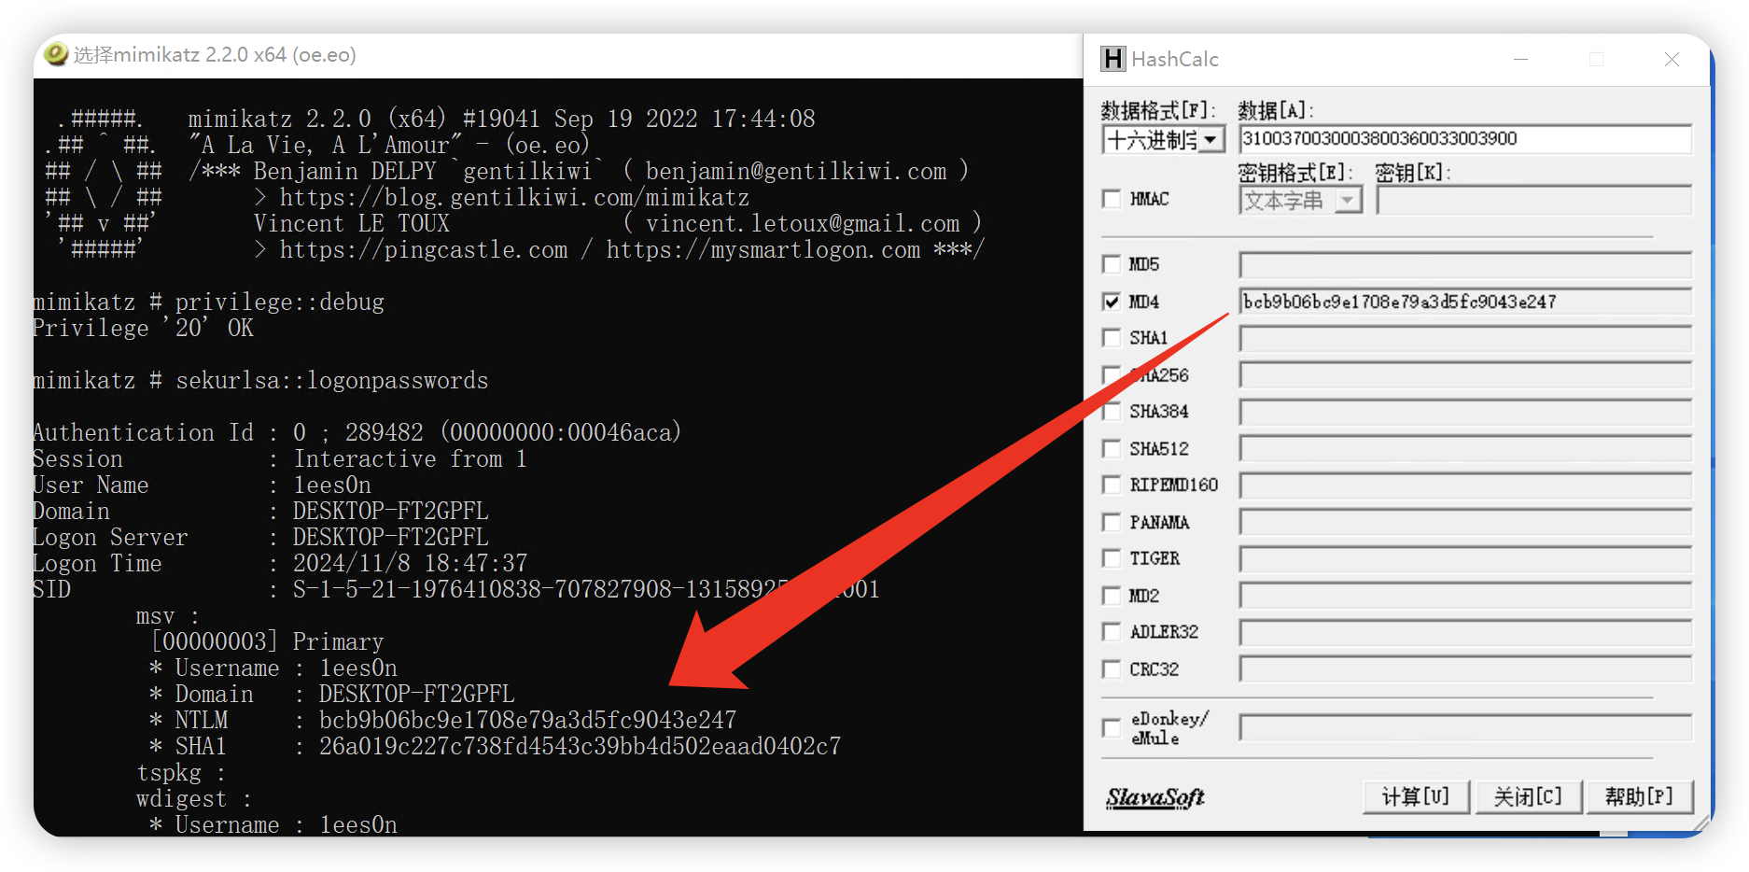Click the HashCalc H logo icon
Image resolution: width=1749 pixels, height=872 pixels.
tap(1112, 59)
